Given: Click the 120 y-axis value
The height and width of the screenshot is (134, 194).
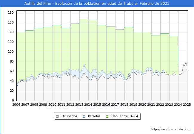Looking at the screenshot, I should pyautogui.click(x=11, y=42).
